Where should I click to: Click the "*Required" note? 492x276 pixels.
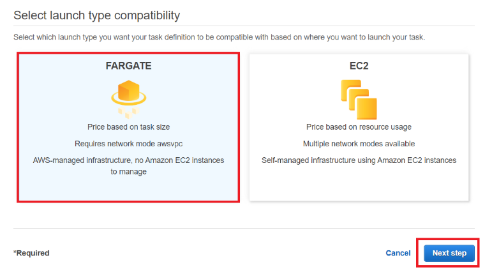click(x=31, y=253)
